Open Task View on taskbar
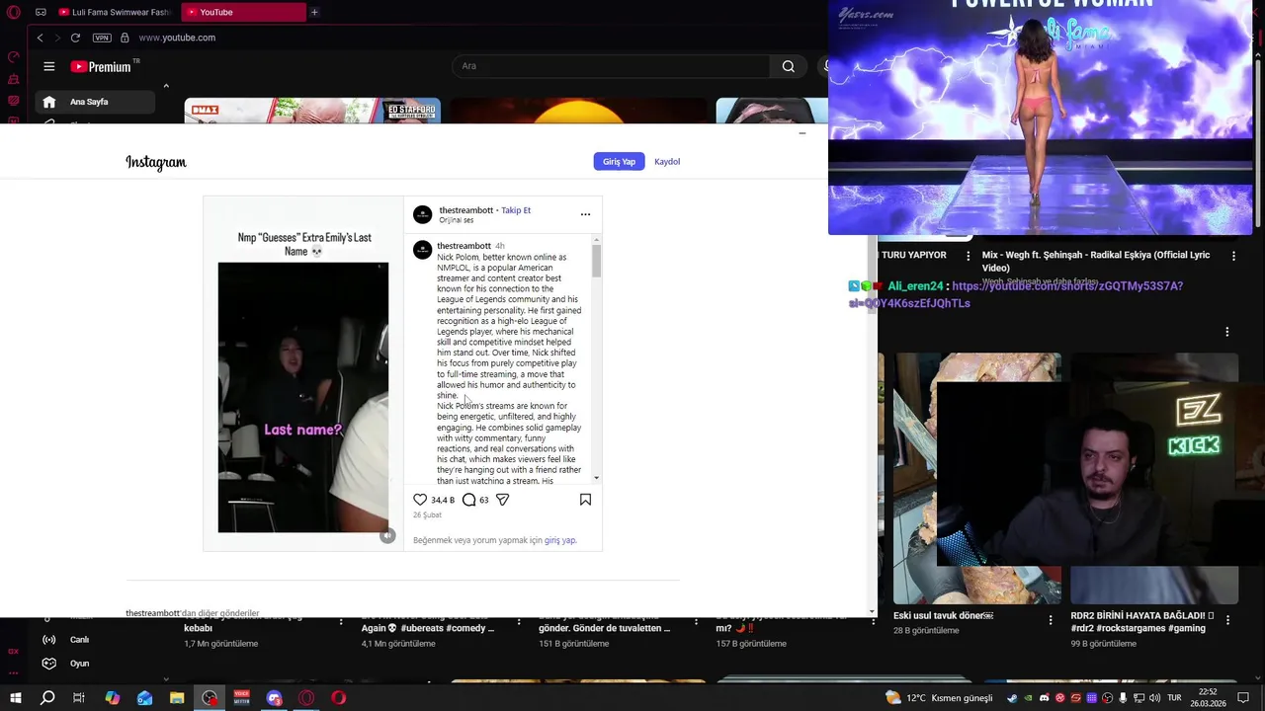The image size is (1265, 711). tap(79, 698)
